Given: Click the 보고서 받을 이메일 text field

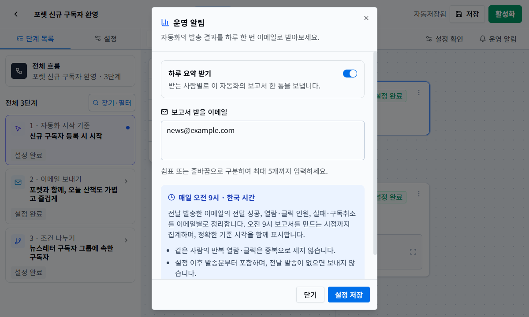Looking at the screenshot, I should [263, 140].
